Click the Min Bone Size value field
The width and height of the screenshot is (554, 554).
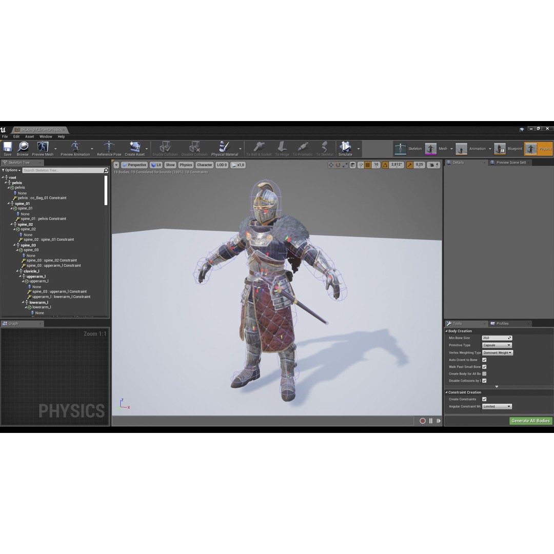click(497, 338)
